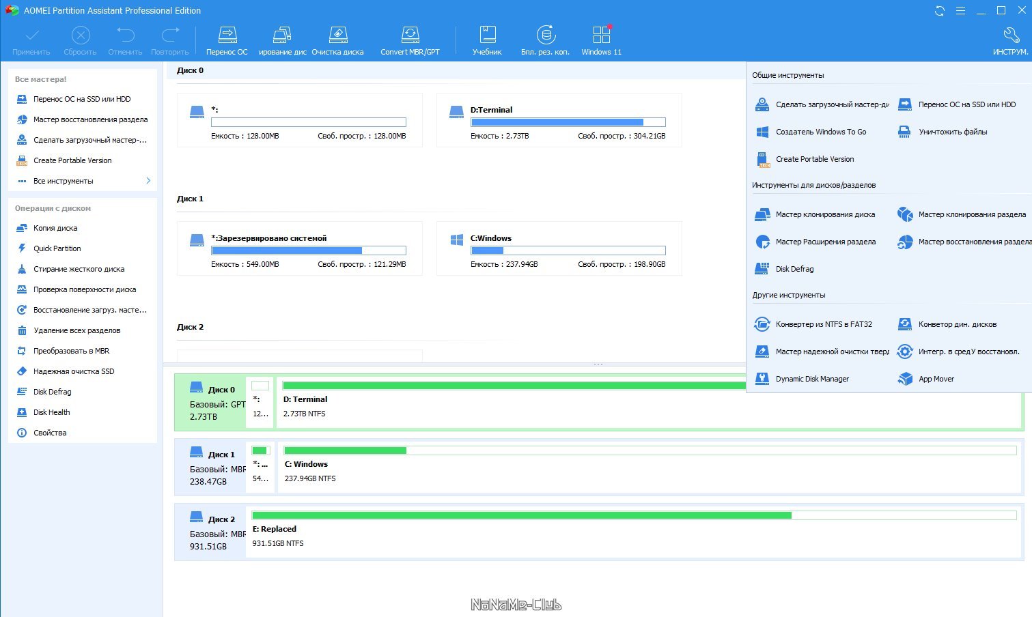
Task: Click the refresh icon in title bar
Action: pos(940,11)
